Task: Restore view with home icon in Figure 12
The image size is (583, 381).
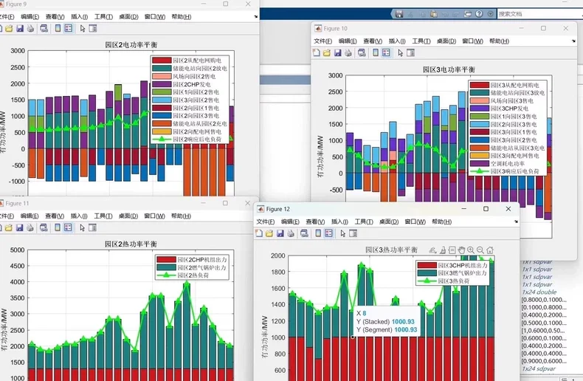Action: point(490,250)
